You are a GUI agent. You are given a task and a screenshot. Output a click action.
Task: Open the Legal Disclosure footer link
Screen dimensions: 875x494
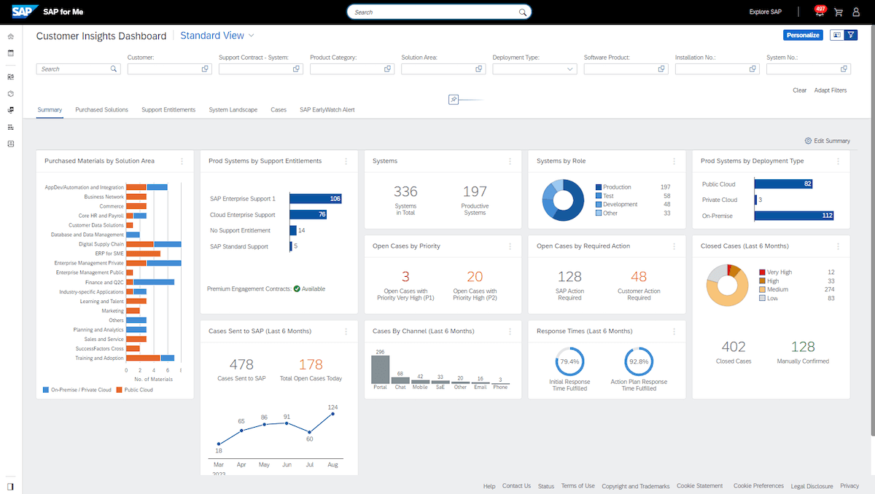tap(812, 486)
